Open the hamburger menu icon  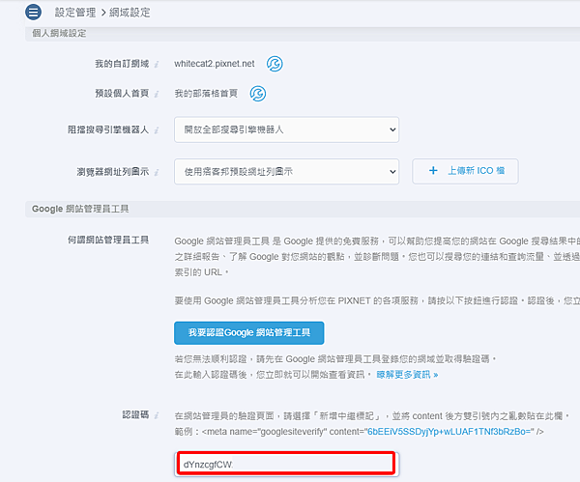click(x=33, y=12)
